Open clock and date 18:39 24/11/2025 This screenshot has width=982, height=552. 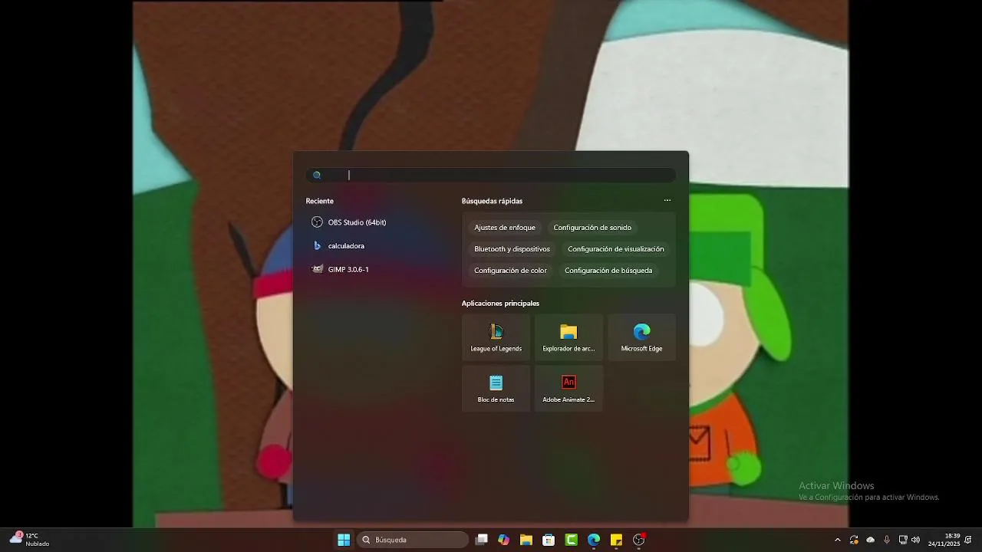pyautogui.click(x=944, y=540)
